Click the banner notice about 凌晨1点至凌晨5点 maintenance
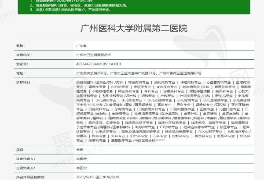 point(71,10)
